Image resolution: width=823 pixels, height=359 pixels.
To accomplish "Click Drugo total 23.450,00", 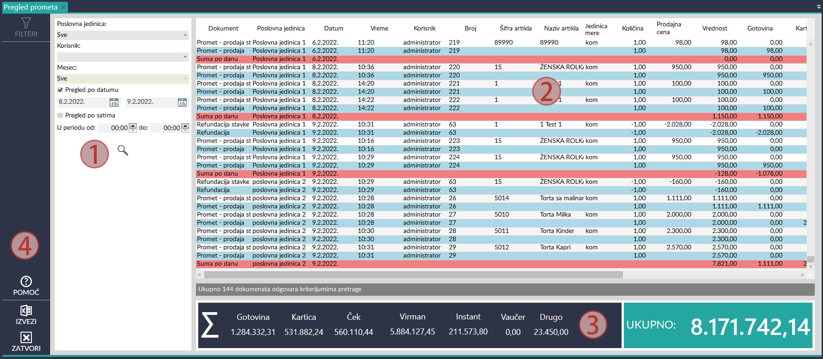I will [551, 332].
